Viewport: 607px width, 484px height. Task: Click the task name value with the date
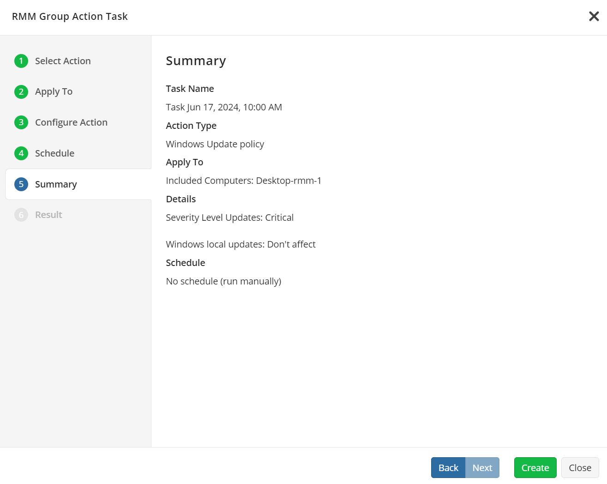[224, 107]
